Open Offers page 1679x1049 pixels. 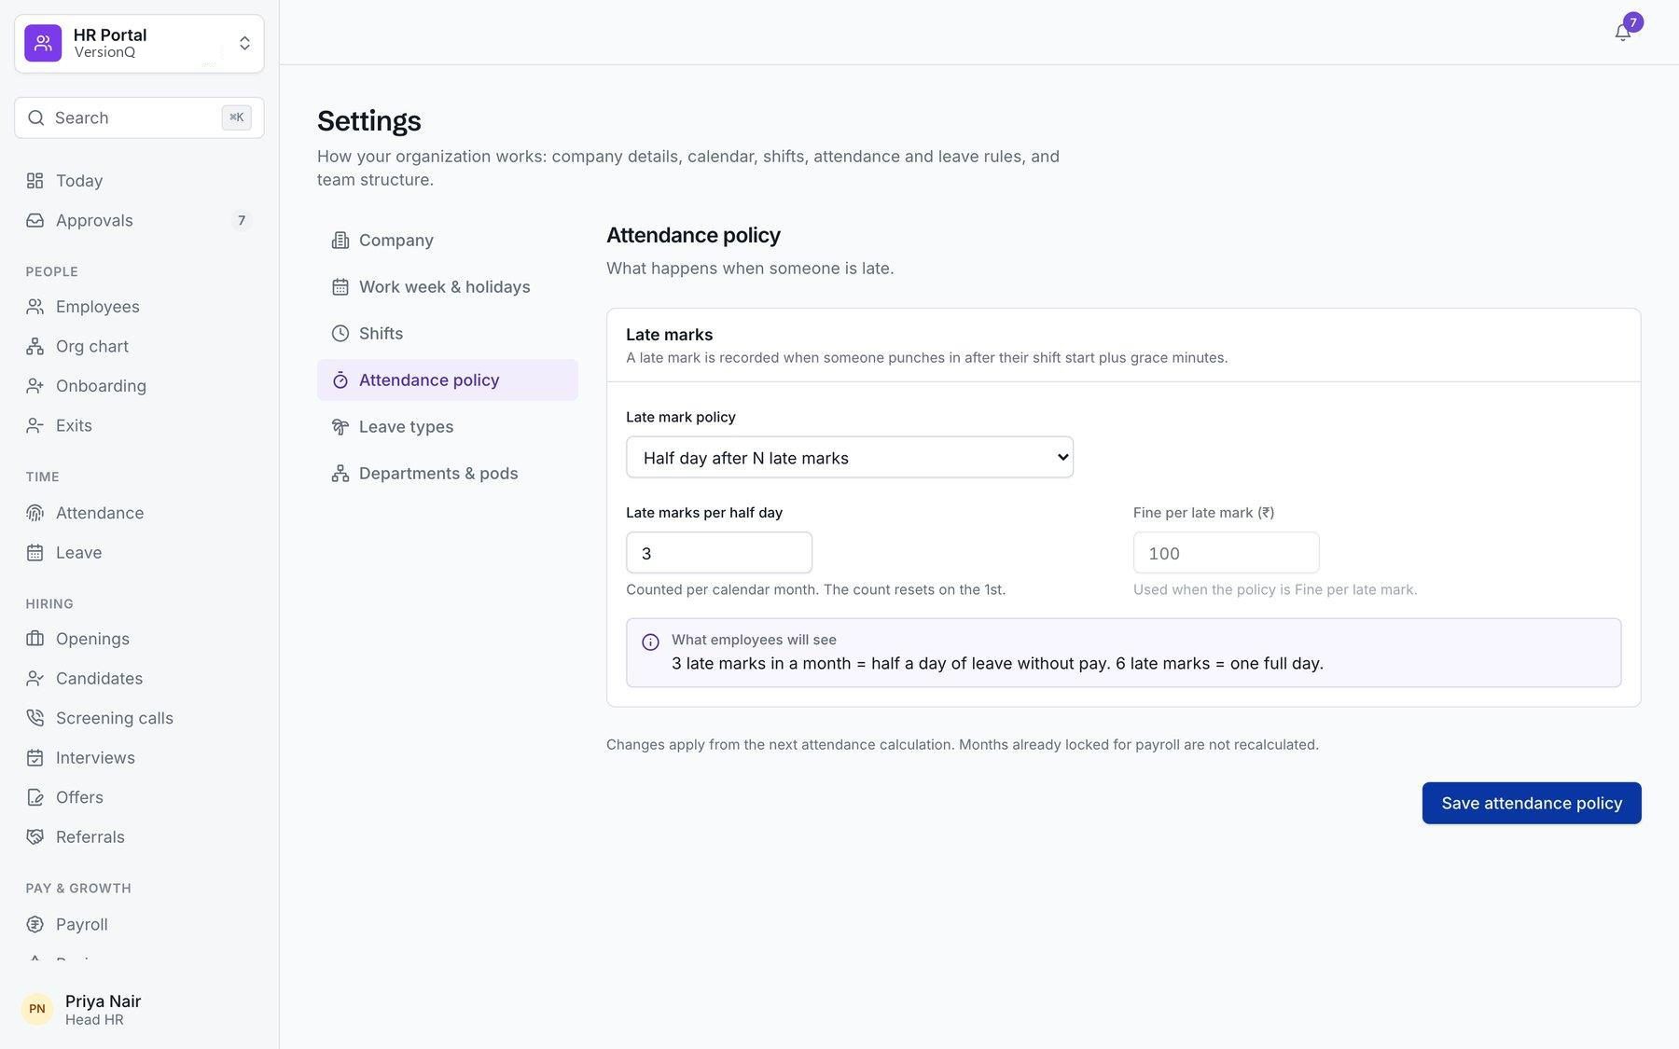coord(139,797)
